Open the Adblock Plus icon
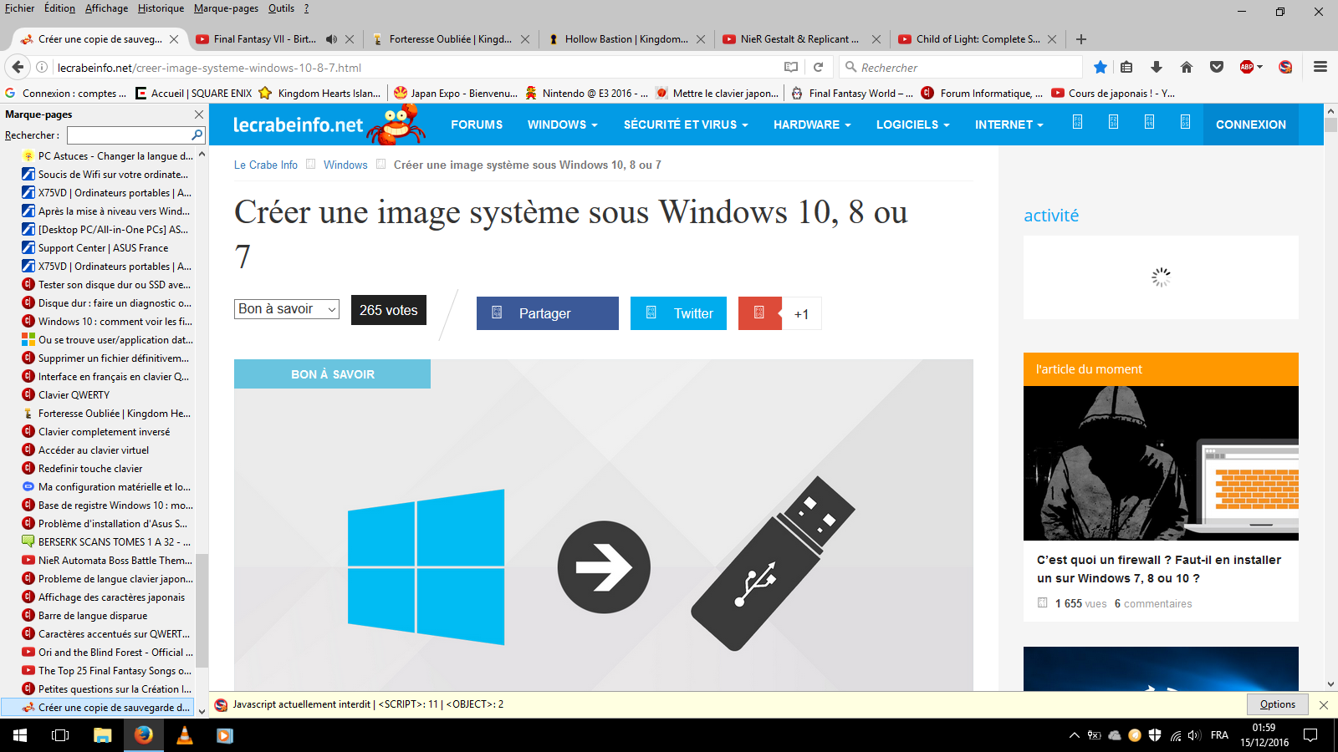Viewport: 1338px width, 752px height. (1246, 67)
